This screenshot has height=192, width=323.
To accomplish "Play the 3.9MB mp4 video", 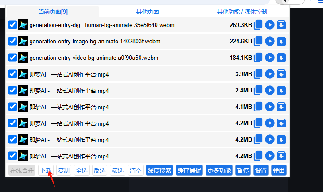I will [270, 74].
